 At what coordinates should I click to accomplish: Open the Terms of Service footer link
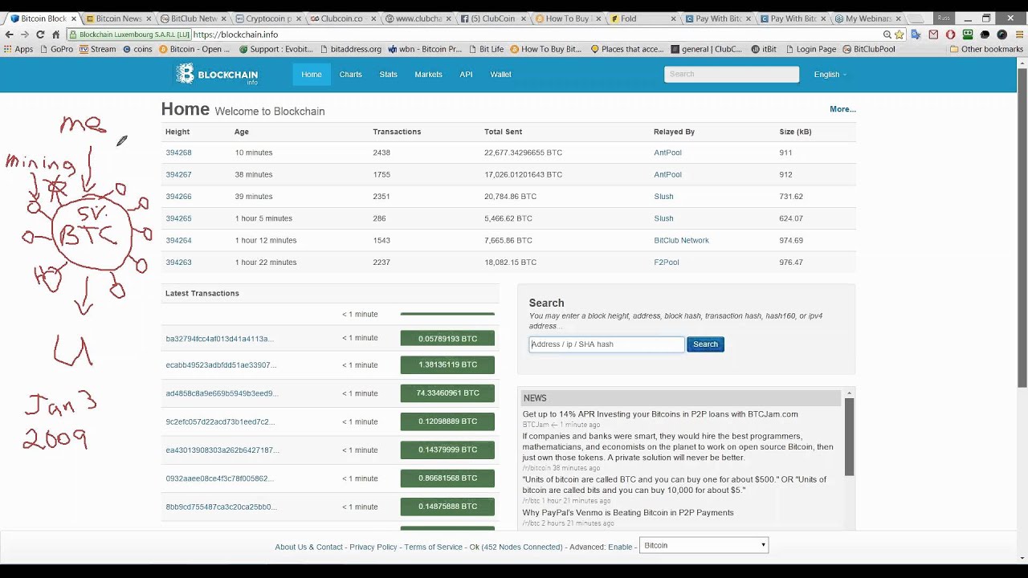pos(433,547)
